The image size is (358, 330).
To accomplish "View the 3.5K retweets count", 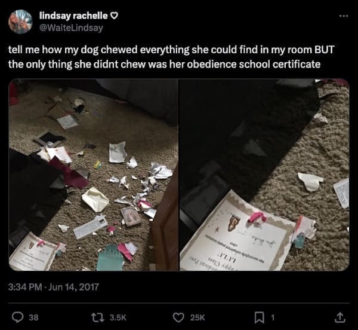I will (118, 317).
